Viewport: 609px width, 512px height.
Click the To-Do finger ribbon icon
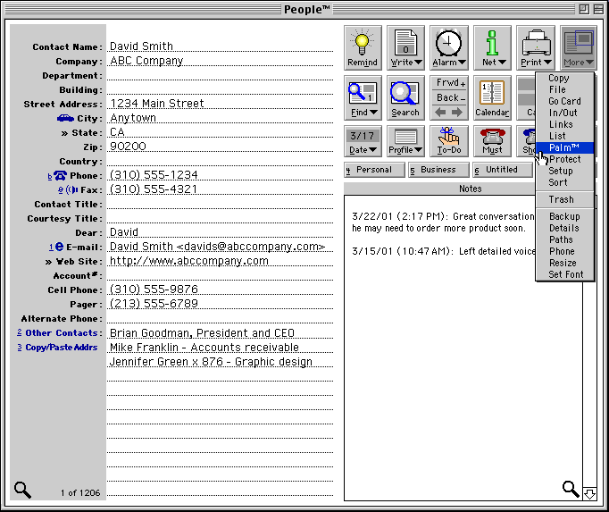(x=448, y=141)
